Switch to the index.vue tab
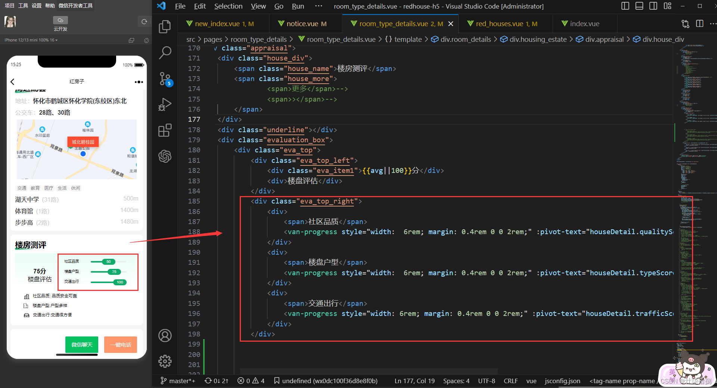Screen dimensions: 717x388 tap(584, 24)
